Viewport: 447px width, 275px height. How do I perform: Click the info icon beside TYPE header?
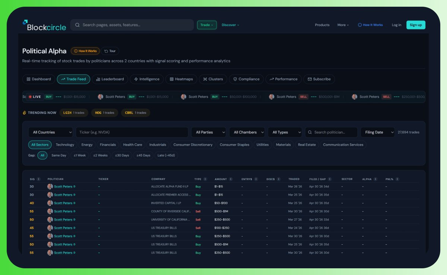(205, 179)
